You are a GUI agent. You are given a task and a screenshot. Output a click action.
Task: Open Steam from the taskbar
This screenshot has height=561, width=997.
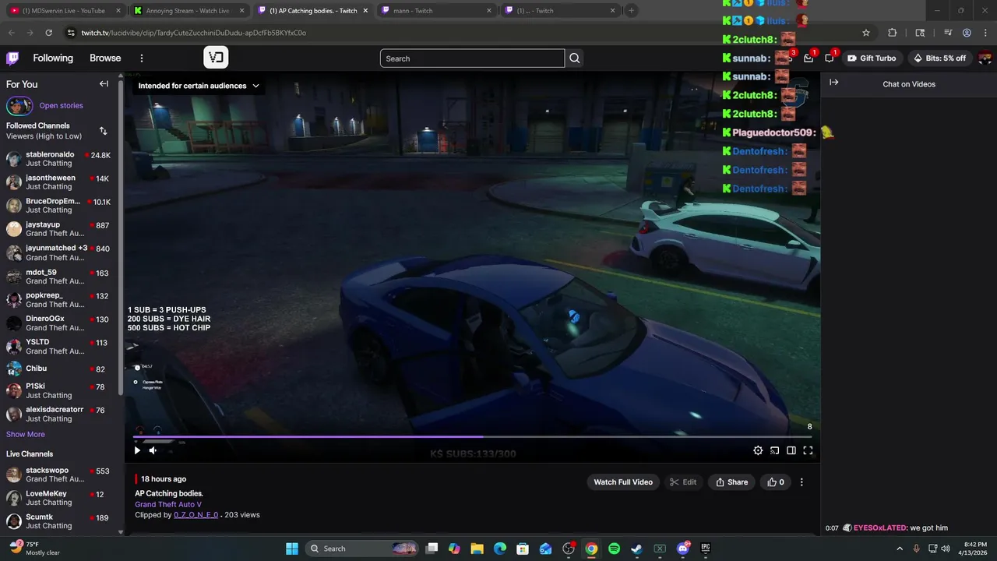pos(636,549)
